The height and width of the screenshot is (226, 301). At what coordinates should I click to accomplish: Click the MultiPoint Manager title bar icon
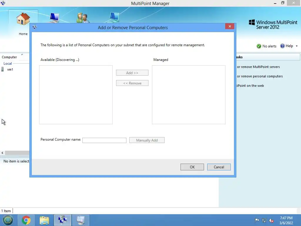[x=3, y=3]
